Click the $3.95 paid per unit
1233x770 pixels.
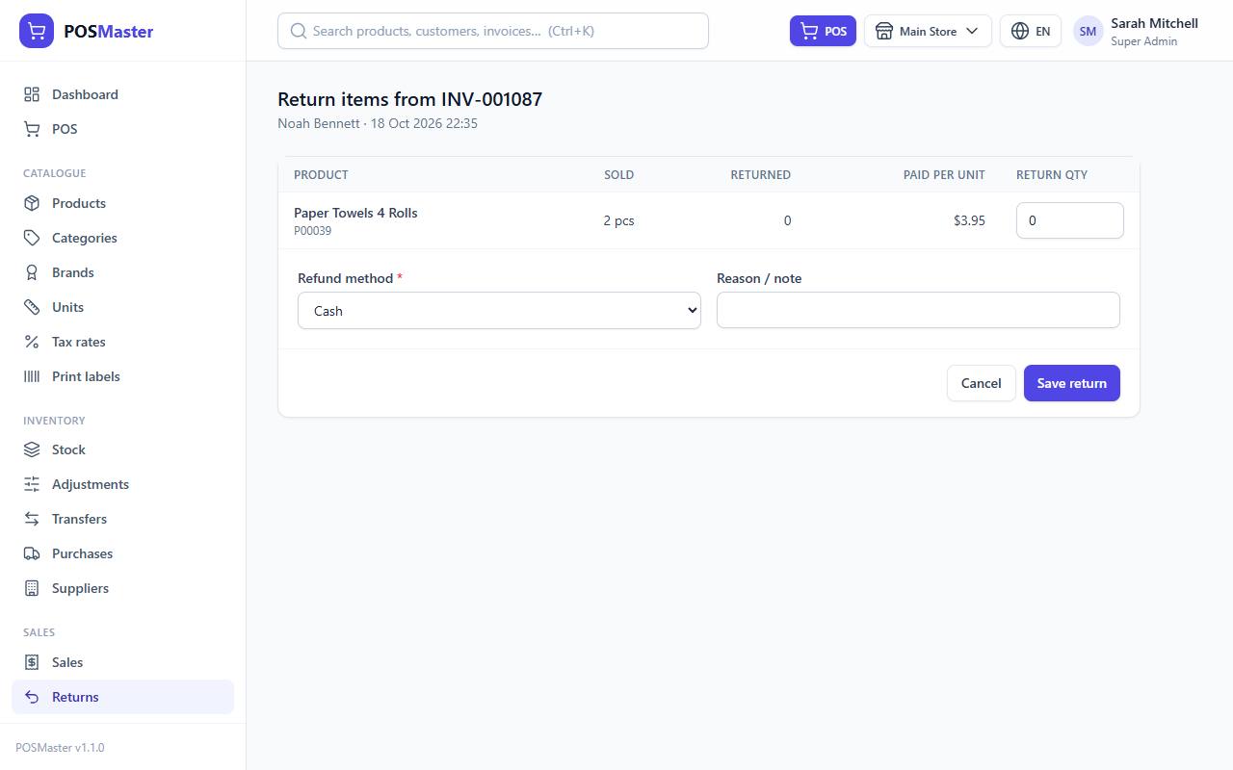coord(969,220)
